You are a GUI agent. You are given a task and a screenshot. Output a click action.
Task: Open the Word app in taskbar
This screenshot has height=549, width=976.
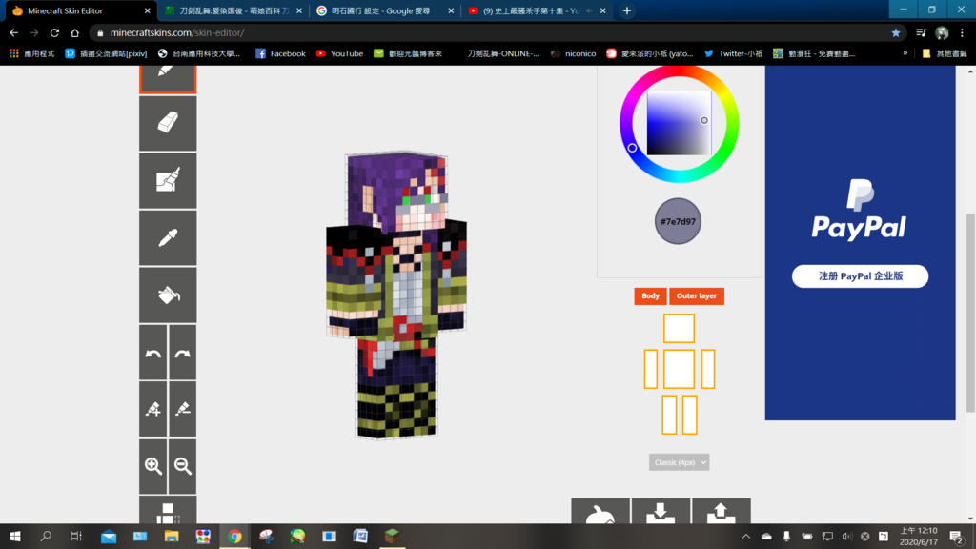360,536
